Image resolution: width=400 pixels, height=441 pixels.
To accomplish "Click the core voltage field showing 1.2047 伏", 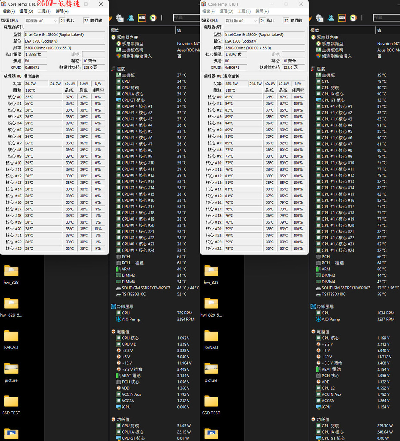I will [x=235, y=54].
